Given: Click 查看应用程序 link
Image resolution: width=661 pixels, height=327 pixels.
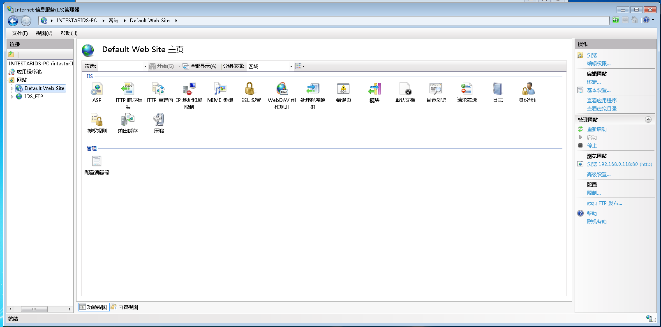Looking at the screenshot, I should pyautogui.click(x=601, y=101).
